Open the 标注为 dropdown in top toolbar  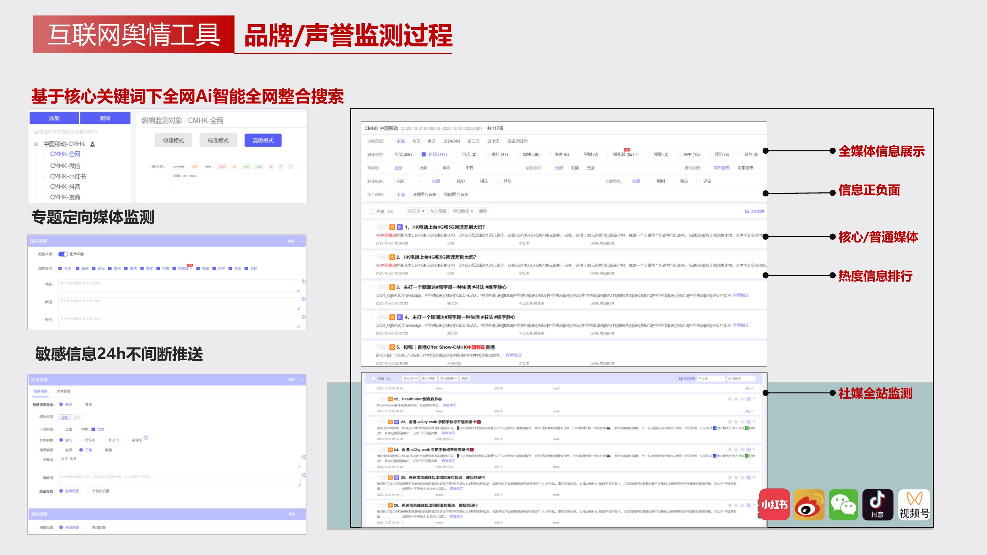coord(416,211)
